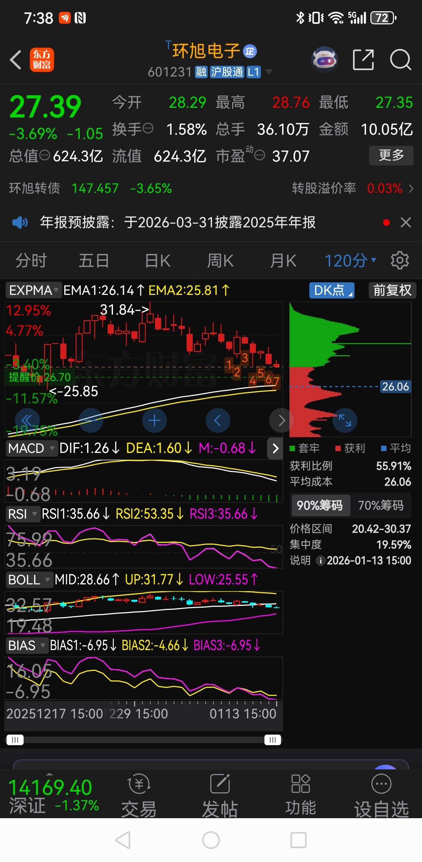This screenshot has width=422, height=862.
Task: Tap 更多 button for more data
Action: pyautogui.click(x=391, y=155)
